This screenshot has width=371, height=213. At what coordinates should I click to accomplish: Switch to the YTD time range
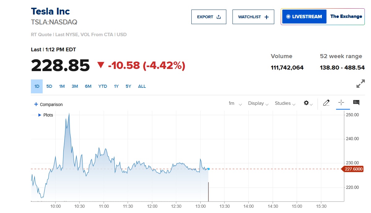pos(103,86)
